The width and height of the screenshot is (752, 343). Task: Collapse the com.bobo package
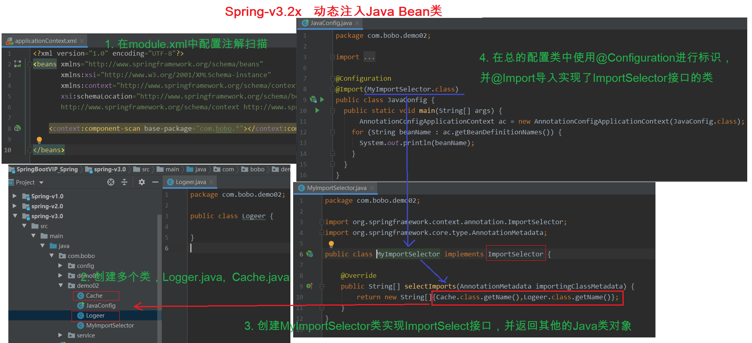[x=52, y=256]
